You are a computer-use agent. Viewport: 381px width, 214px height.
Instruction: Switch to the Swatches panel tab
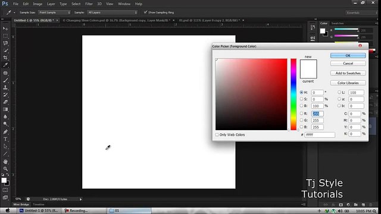tap(338, 23)
